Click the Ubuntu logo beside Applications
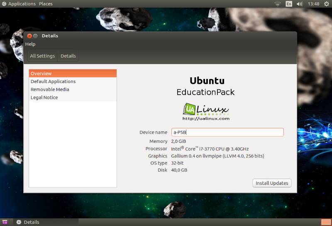 pos(4,4)
